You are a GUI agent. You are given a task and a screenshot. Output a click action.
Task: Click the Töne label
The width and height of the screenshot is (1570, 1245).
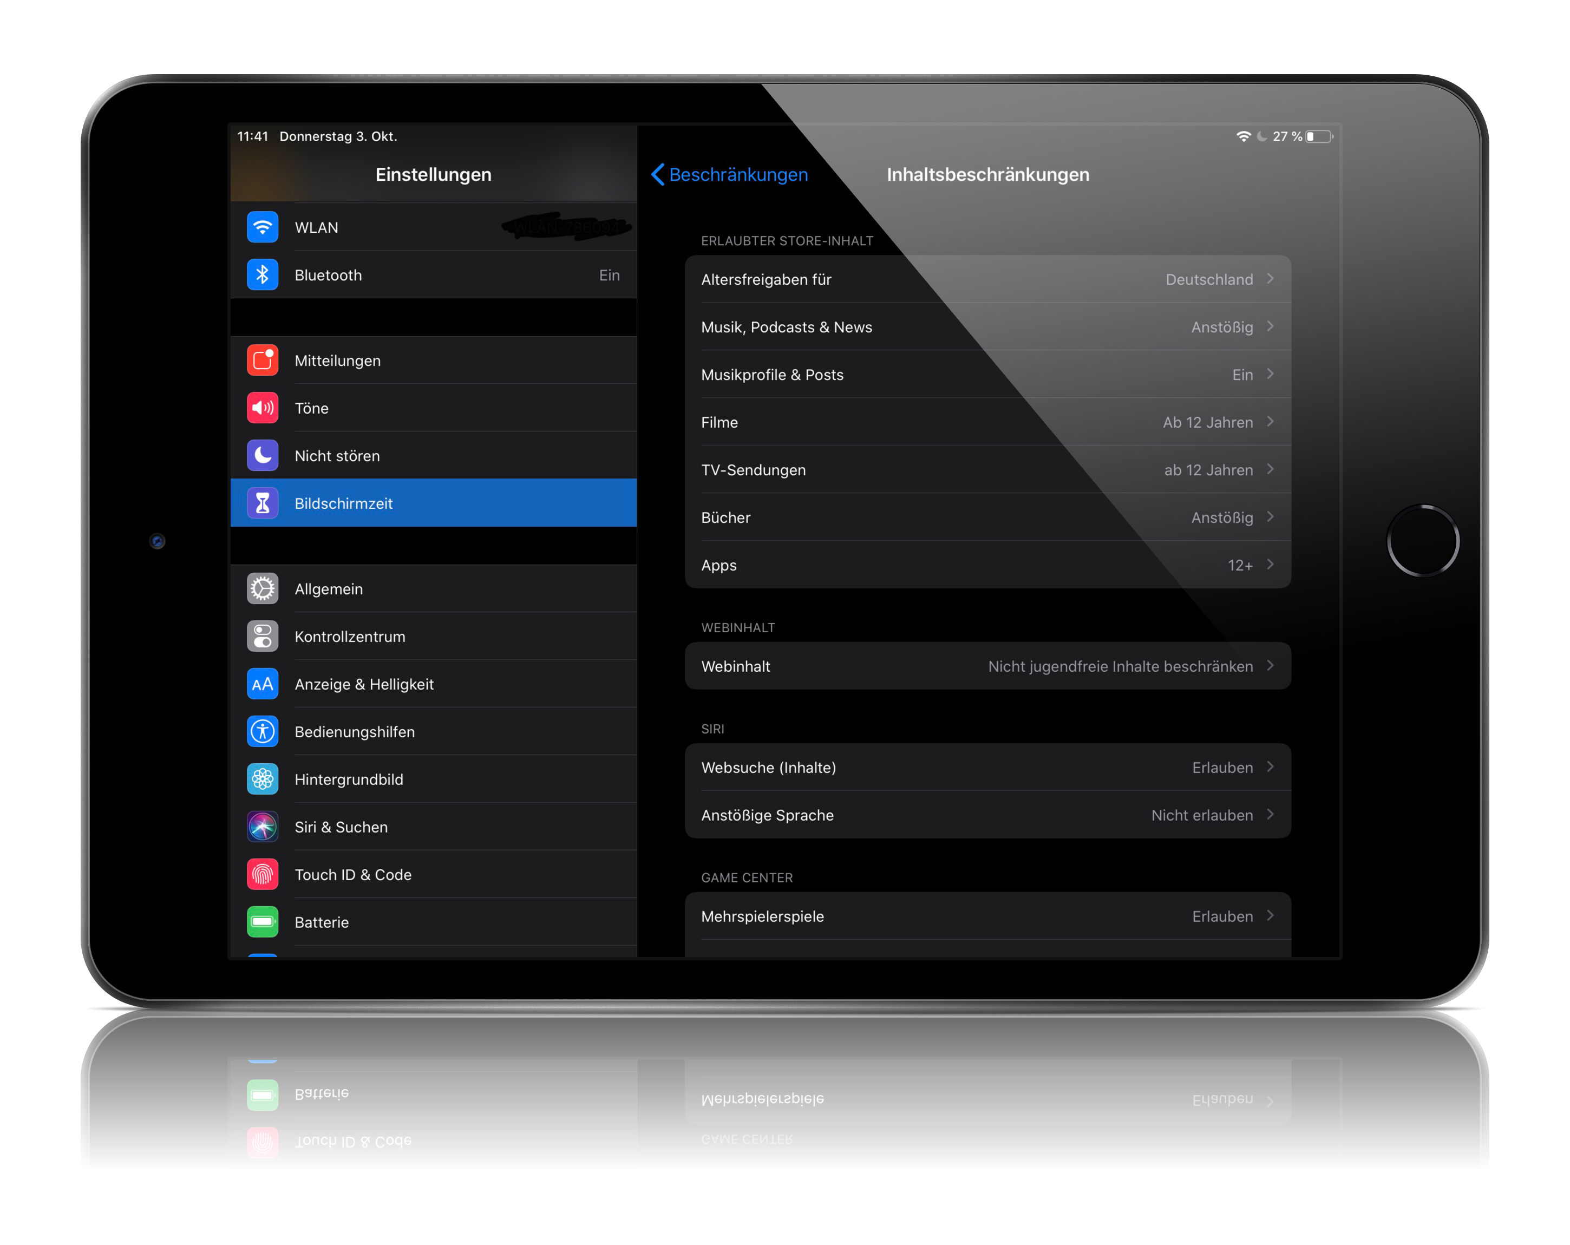point(311,409)
